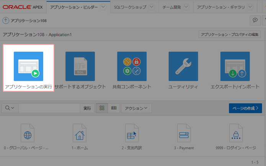Open page 3 Payment icon
The image size is (266, 166).
pyautogui.click(x=184, y=133)
